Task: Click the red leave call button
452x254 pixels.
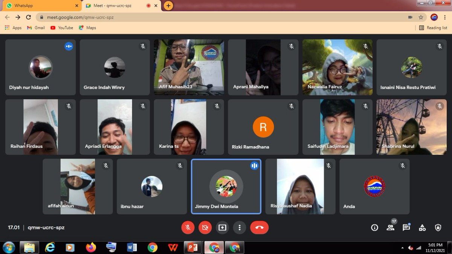Action: [260, 228]
